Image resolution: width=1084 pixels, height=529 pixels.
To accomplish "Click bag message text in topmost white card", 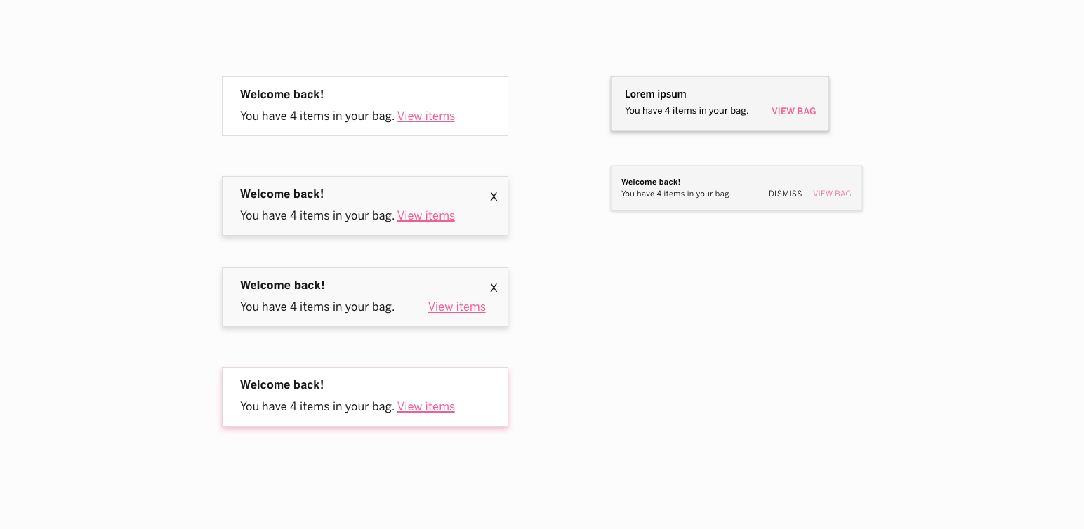I will 317,116.
